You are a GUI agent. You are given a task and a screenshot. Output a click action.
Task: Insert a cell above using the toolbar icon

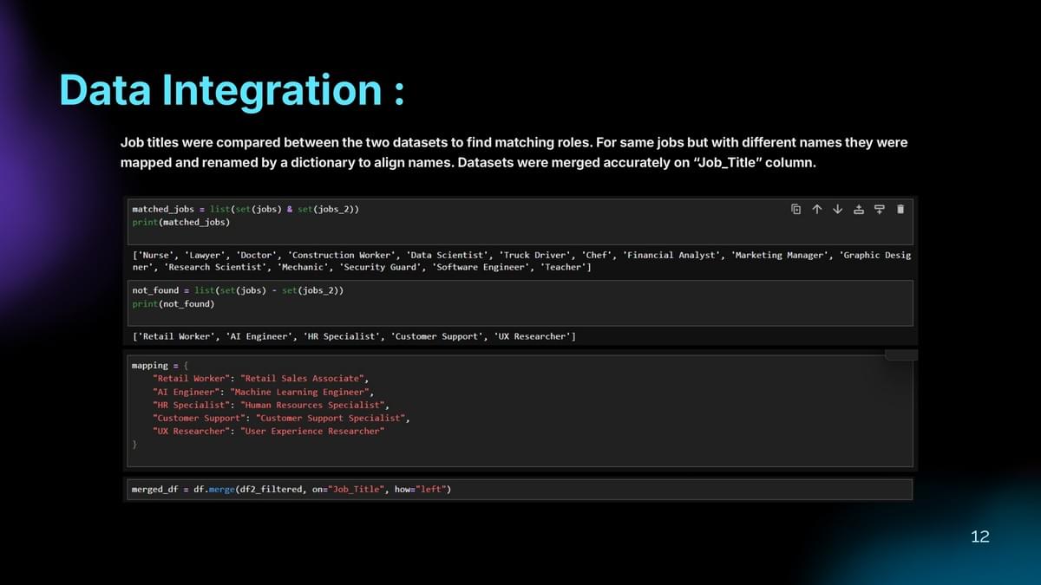click(859, 209)
